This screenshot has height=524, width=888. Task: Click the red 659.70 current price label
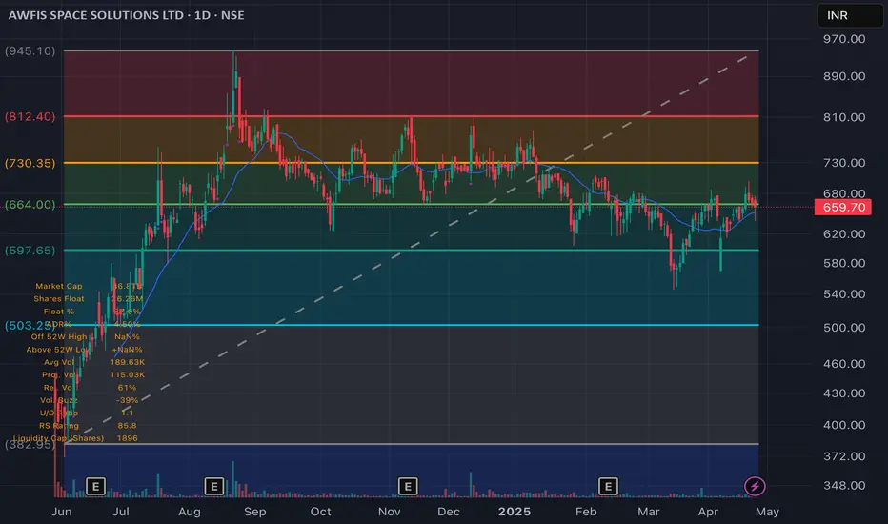point(843,208)
